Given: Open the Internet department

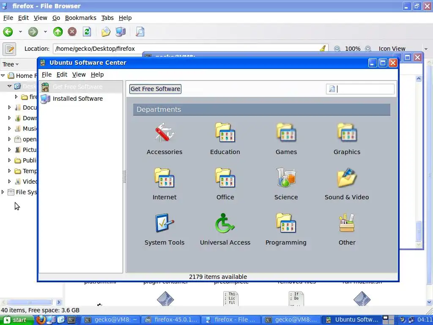Looking at the screenshot, I should click(x=164, y=184).
